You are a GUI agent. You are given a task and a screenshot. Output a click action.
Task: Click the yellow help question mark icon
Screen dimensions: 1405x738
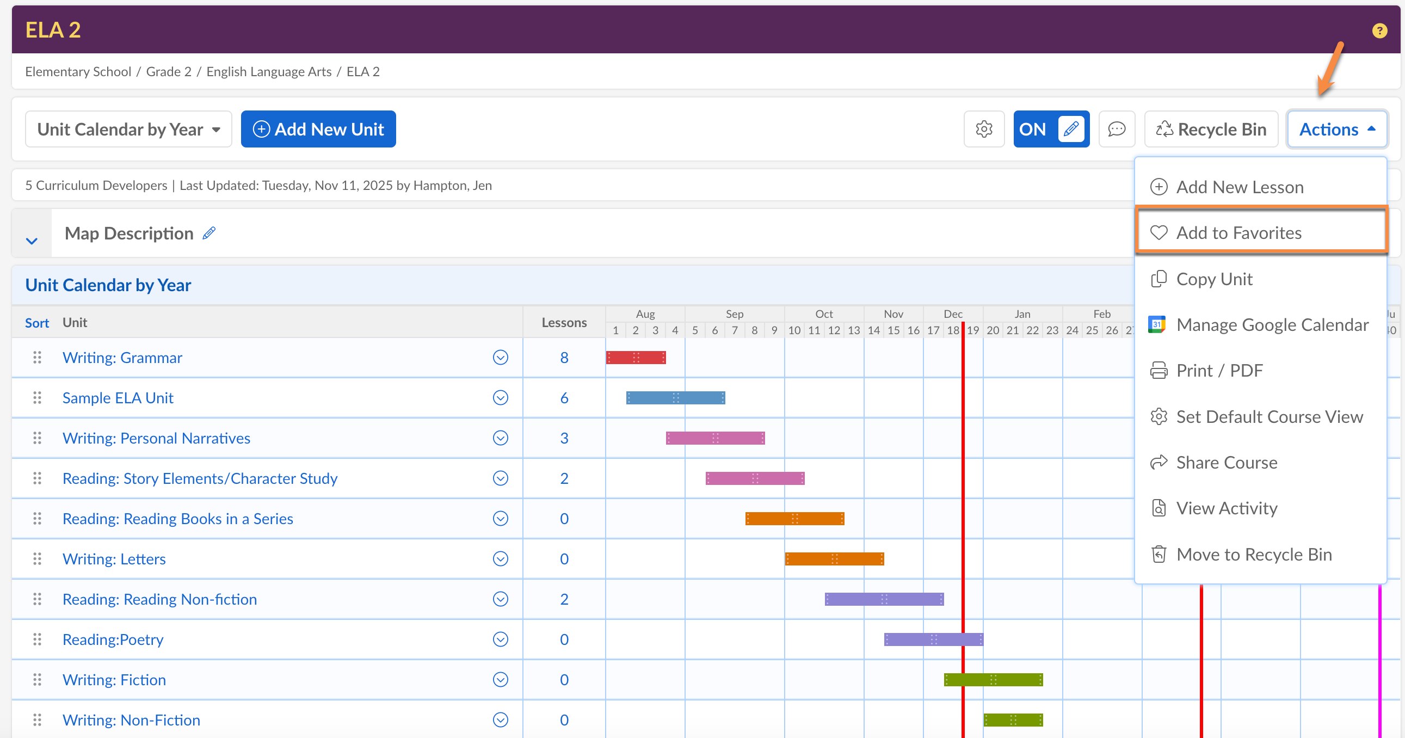click(x=1379, y=30)
